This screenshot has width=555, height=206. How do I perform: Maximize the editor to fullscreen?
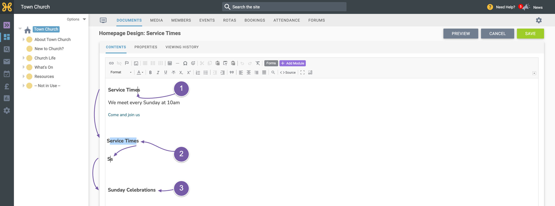pyautogui.click(x=302, y=73)
